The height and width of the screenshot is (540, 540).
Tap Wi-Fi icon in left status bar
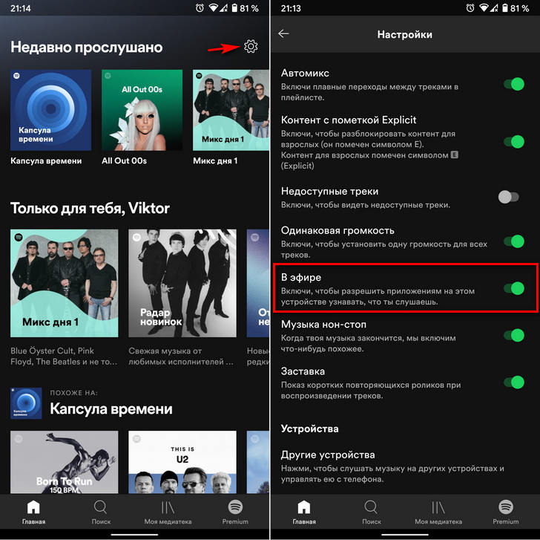pos(214,8)
